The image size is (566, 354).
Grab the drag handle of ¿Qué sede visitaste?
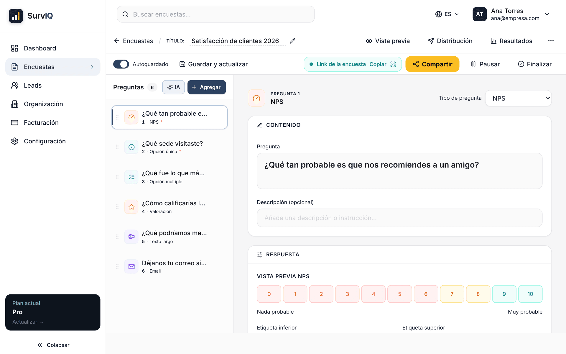[117, 147]
